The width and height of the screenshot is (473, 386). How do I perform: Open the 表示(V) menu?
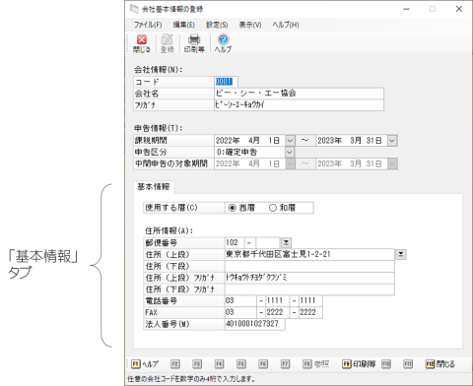point(250,25)
